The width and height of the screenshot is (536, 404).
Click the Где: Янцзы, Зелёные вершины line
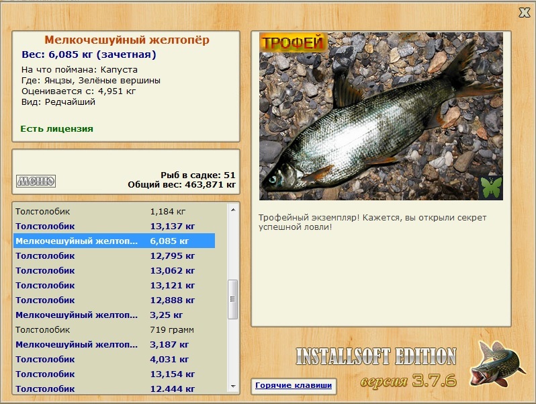91,81
